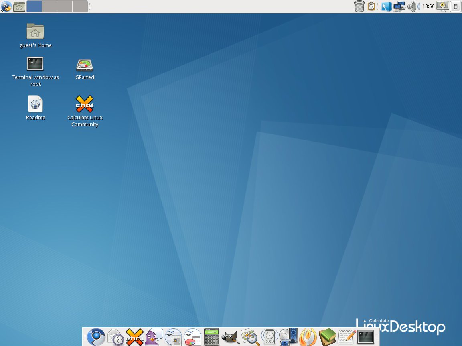Open the XChat icon in the dock
Screen dimensions: 462x346
135,337
